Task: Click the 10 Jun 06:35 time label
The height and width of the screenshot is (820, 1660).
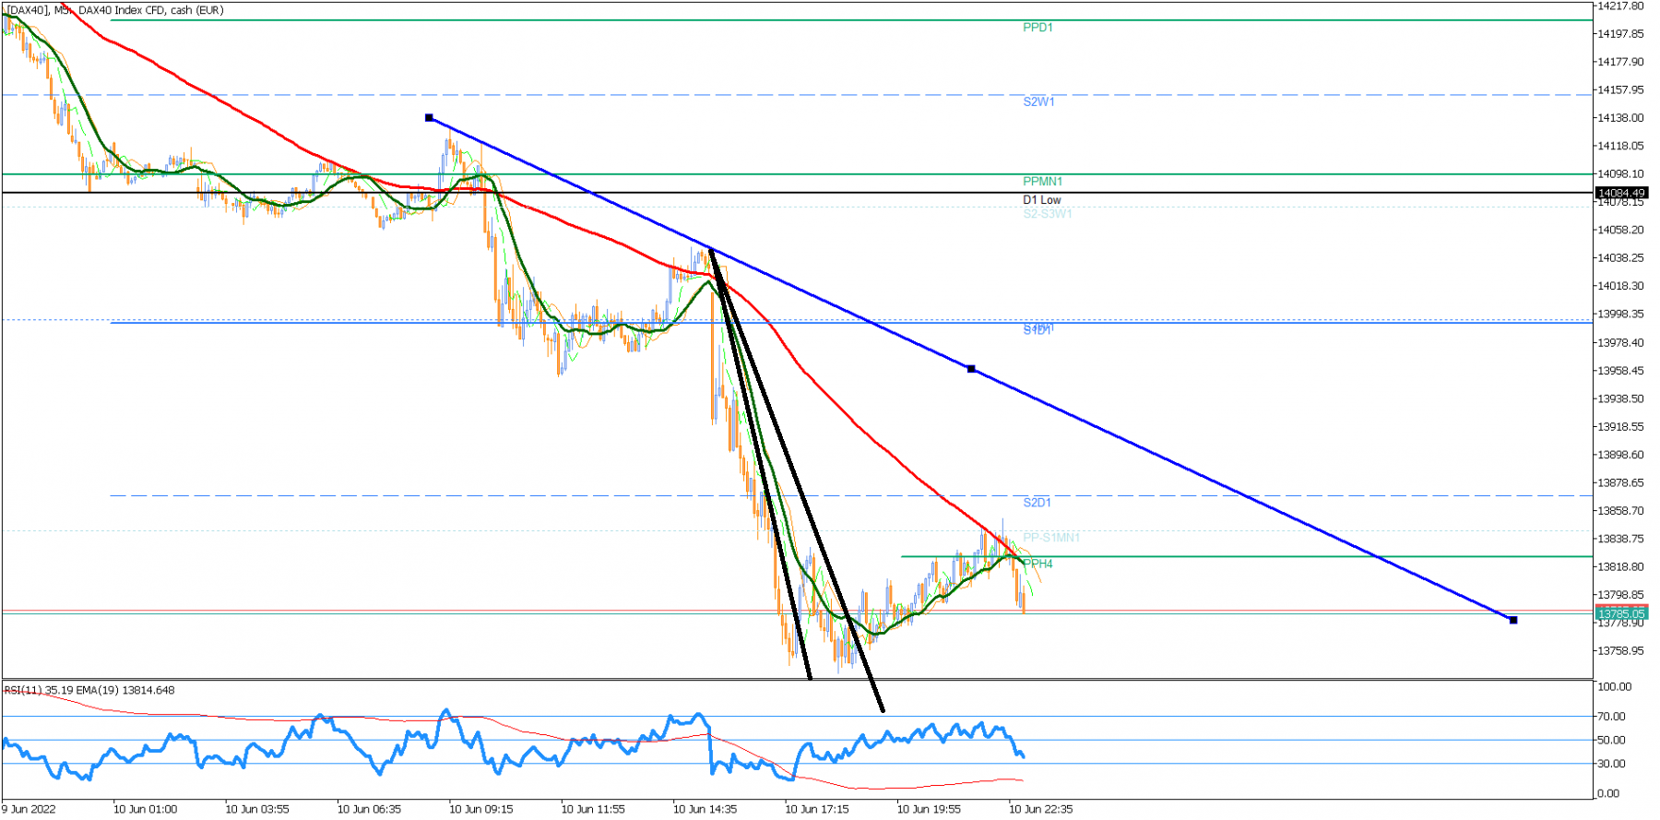Action: 369,809
